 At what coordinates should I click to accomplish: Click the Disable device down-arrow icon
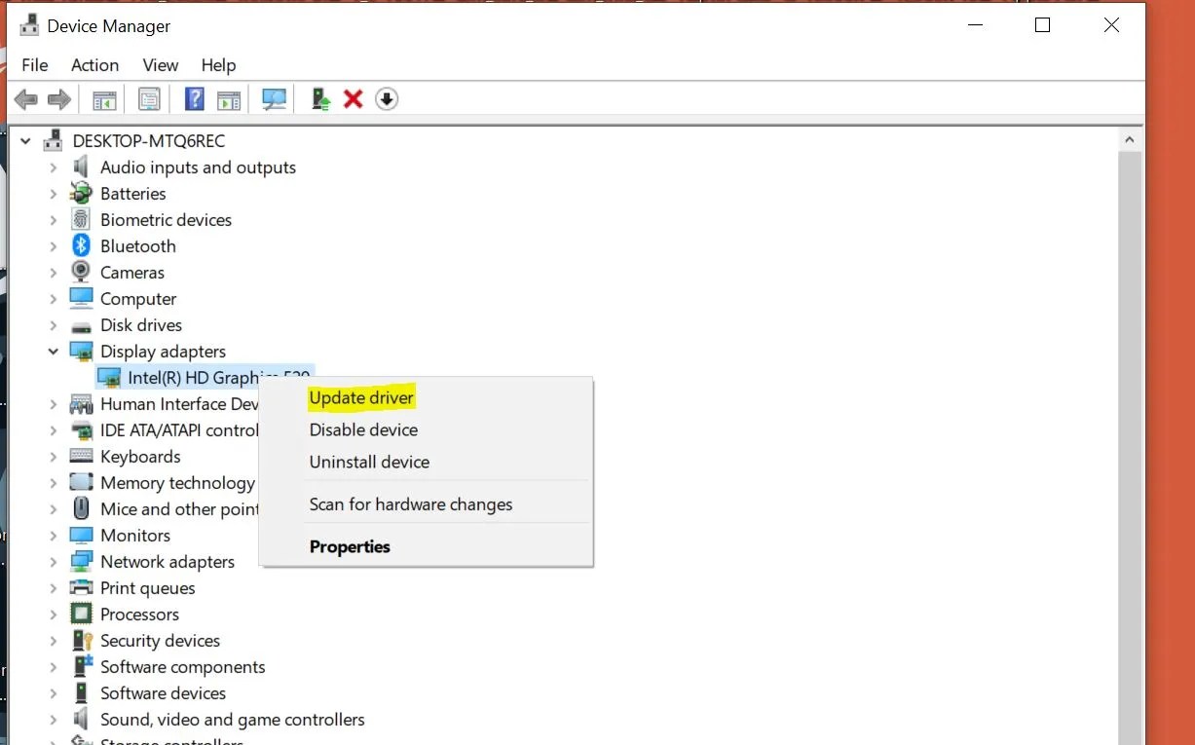(387, 99)
